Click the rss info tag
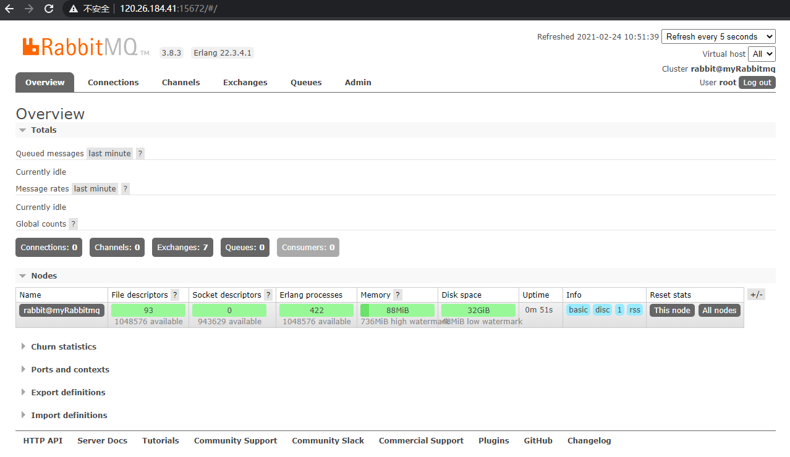 tap(635, 309)
